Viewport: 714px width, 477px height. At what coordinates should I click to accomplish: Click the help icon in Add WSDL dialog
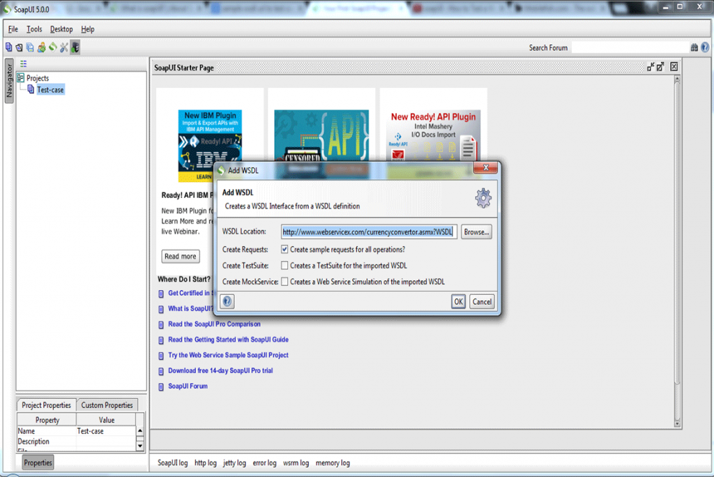tap(227, 301)
